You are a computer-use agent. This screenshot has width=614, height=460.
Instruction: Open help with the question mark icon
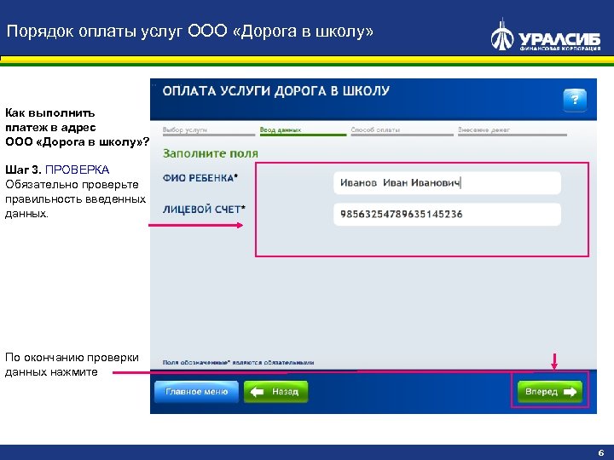(x=575, y=101)
